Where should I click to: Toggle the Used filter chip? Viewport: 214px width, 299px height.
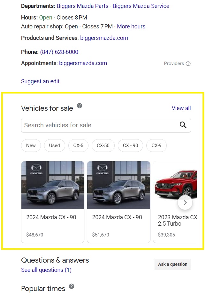coord(54,146)
